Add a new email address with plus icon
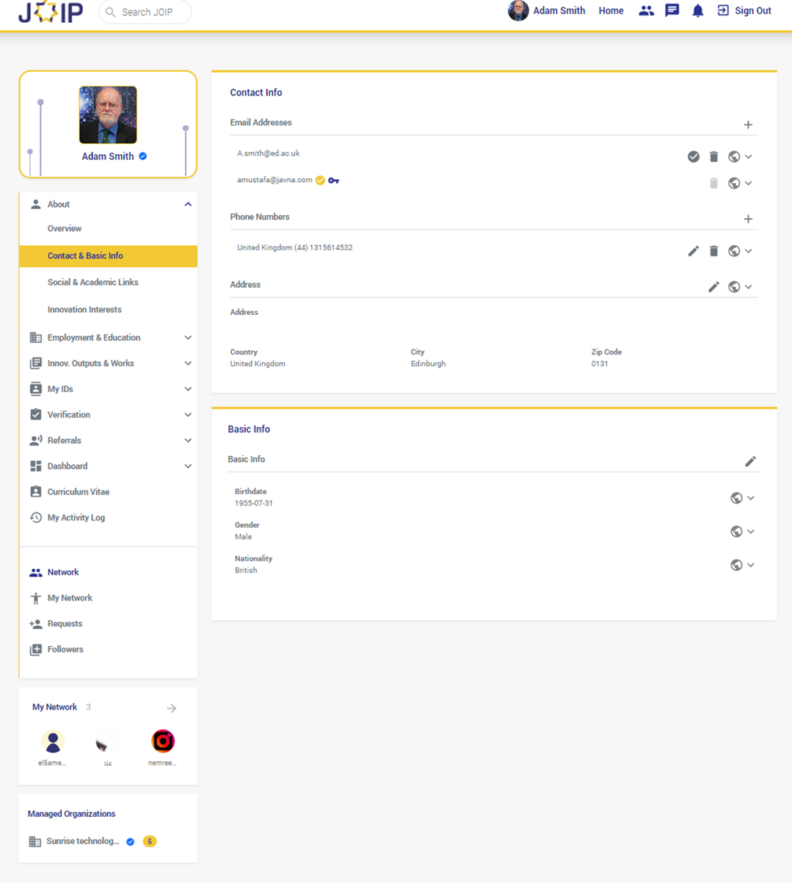792x883 pixels. click(748, 125)
